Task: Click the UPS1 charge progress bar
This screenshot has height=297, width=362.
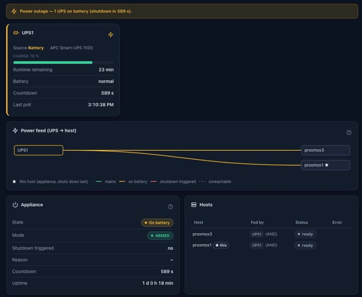Action: point(63,62)
